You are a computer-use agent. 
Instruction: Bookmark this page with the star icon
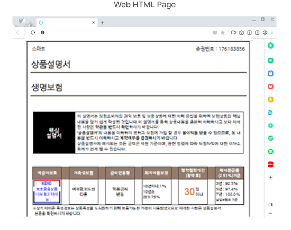click(223, 33)
